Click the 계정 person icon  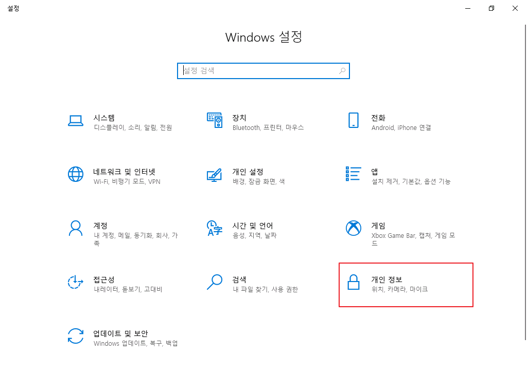(76, 228)
